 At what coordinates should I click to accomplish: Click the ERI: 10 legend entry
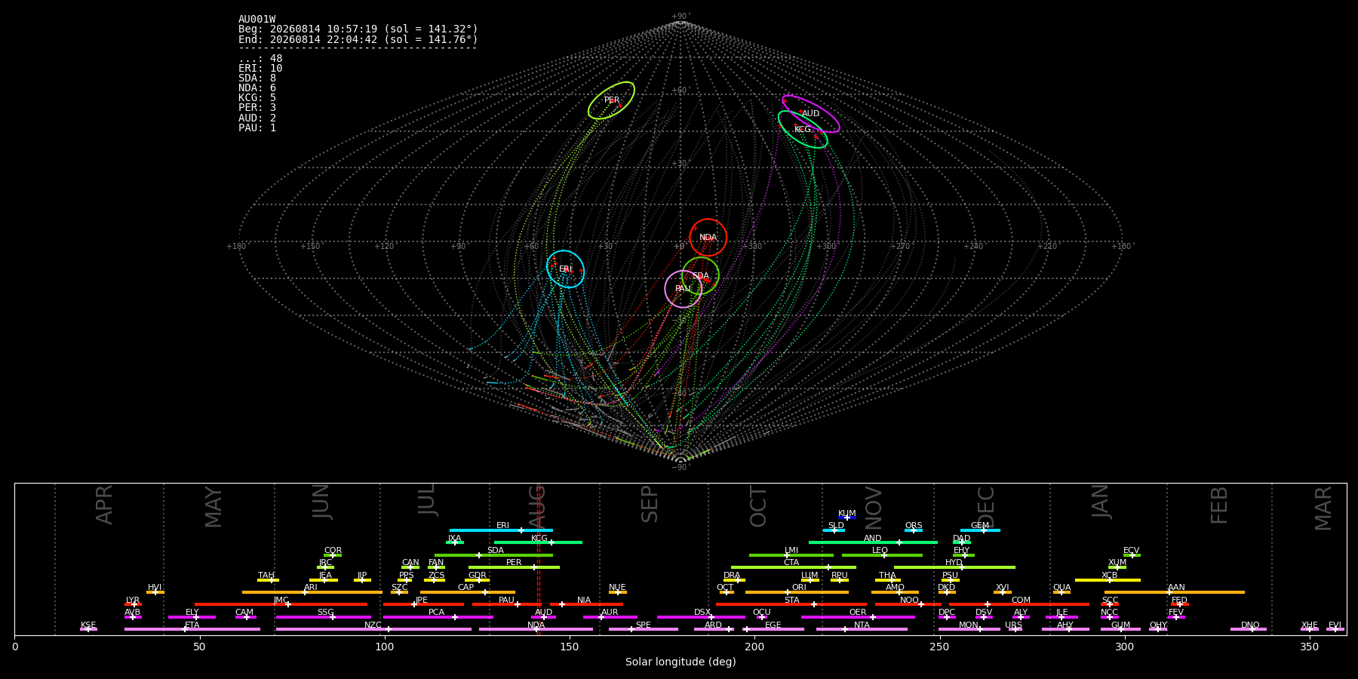coord(260,69)
